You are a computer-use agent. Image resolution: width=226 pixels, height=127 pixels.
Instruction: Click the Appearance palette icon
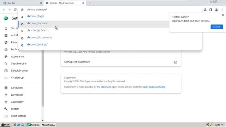[6, 56]
